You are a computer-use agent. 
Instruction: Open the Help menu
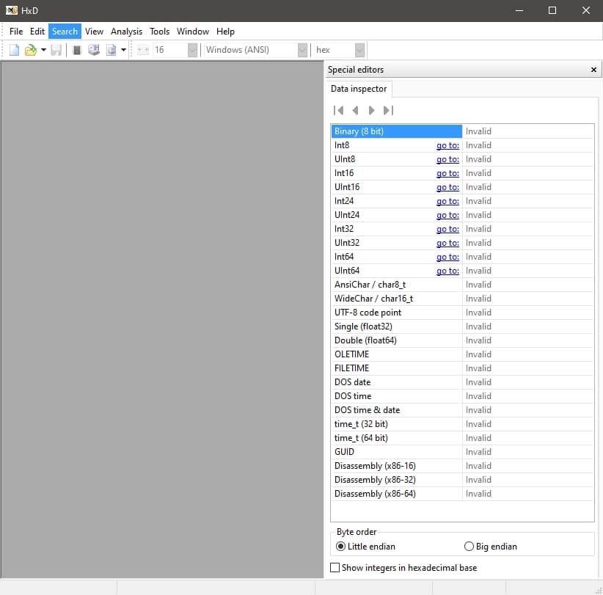point(225,32)
